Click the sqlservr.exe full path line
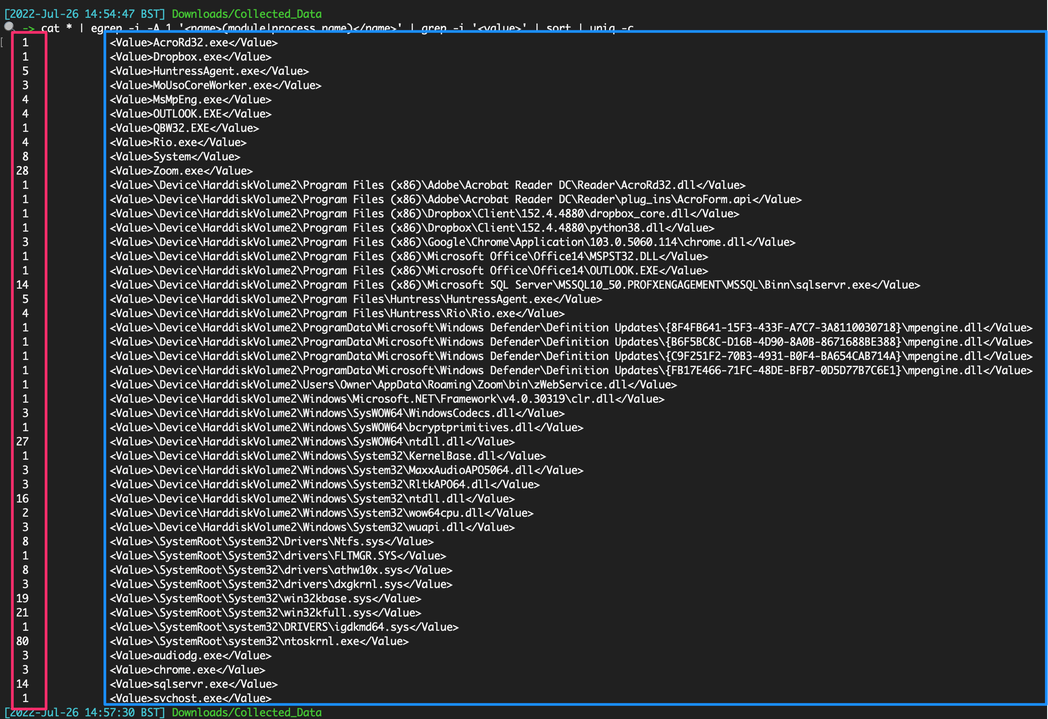The width and height of the screenshot is (1048, 719). tap(515, 285)
